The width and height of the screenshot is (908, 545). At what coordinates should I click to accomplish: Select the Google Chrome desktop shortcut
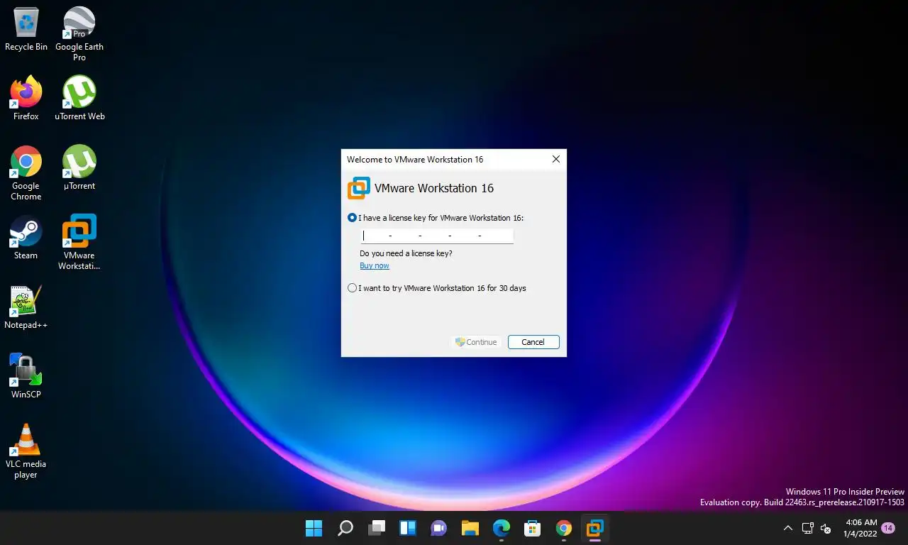pyautogui.click(x=26, y=173)
